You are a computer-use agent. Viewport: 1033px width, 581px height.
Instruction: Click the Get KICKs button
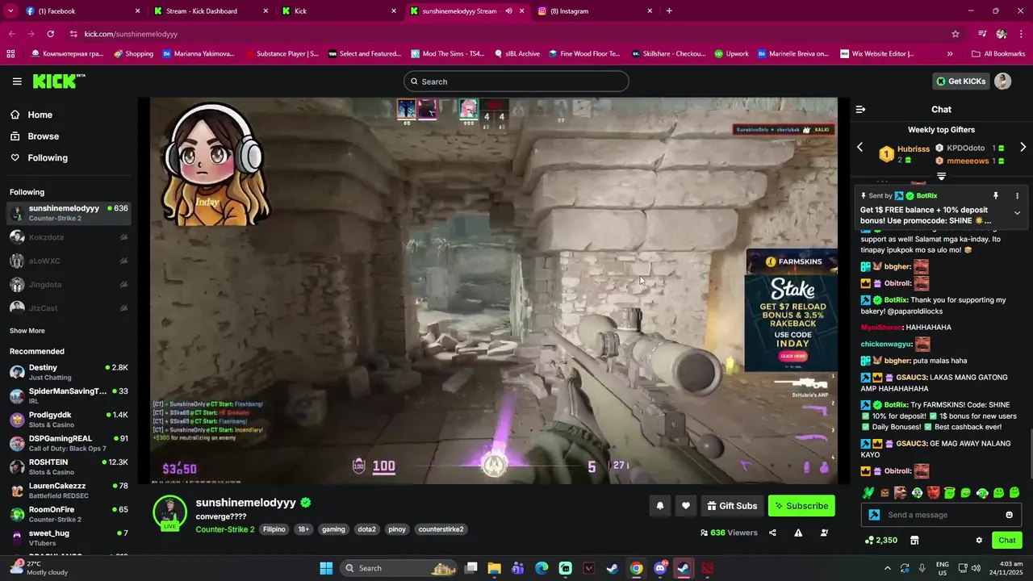(x=960, y=81)
